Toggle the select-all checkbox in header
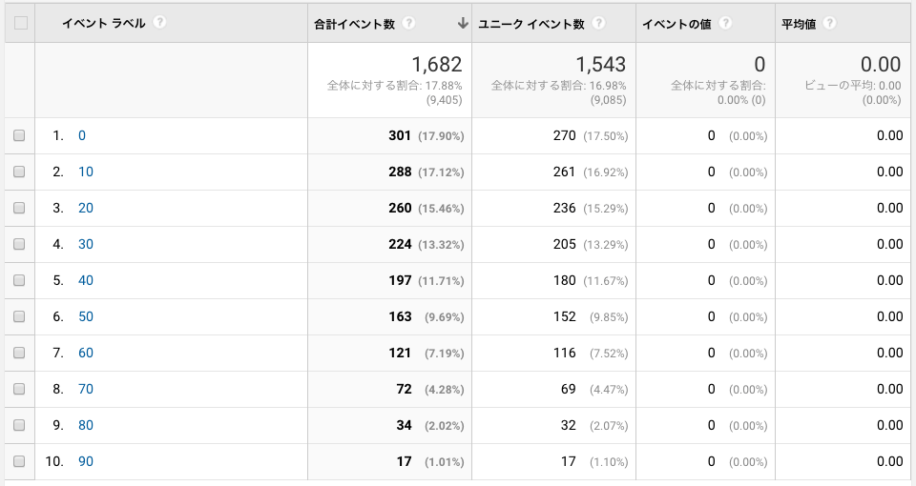The image size is (916, 486). pyautogui.click(x=20, y=23)
